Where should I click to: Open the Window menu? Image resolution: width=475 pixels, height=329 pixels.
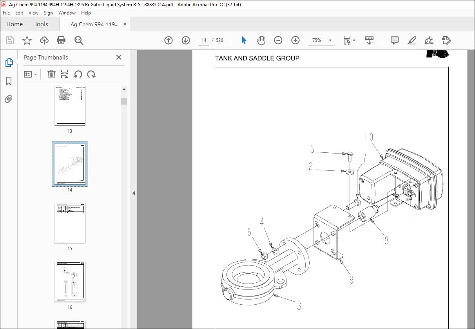67,13
